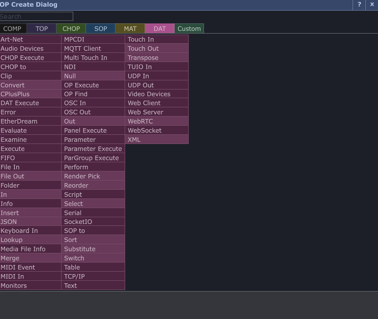Viewport: 378px width, 319px height.
Task: Pick the Parameter Execute DAT
Action: (x=93, y=149)
